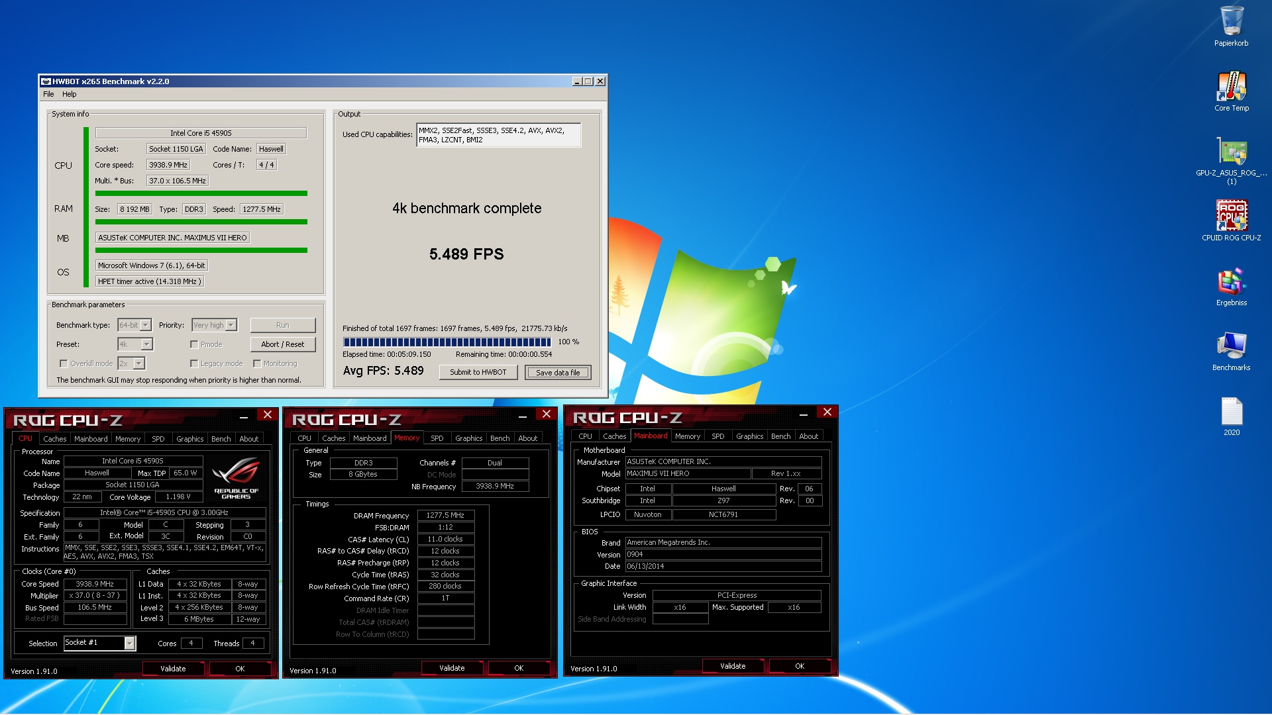
Task: Click the Intel Core i5 4590S name in HWBOT
Action: [x=201, y=133]
